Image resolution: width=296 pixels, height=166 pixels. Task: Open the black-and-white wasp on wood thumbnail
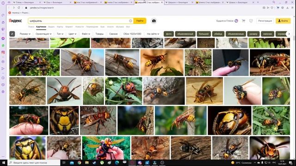191,148
